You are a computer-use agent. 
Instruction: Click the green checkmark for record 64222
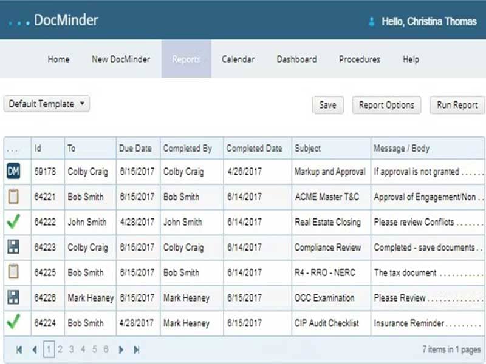[x=13, y=222]
